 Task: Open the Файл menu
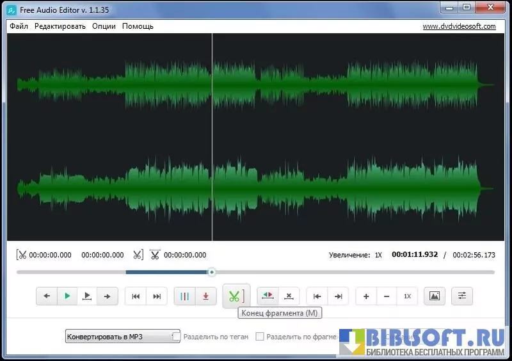click(x=19, y=26)
